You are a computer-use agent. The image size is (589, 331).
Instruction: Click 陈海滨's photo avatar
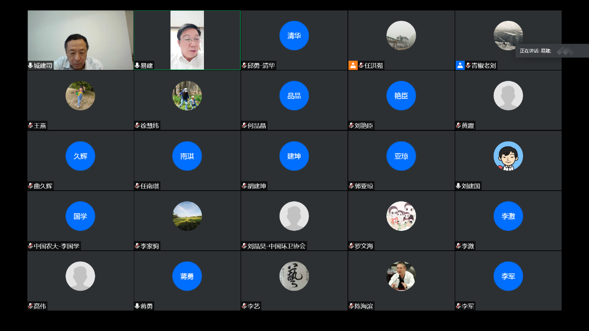coord(401,276)
